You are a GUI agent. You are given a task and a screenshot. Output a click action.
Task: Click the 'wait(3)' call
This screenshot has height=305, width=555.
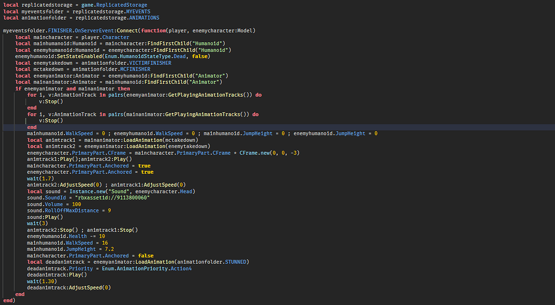coord(38,224)
